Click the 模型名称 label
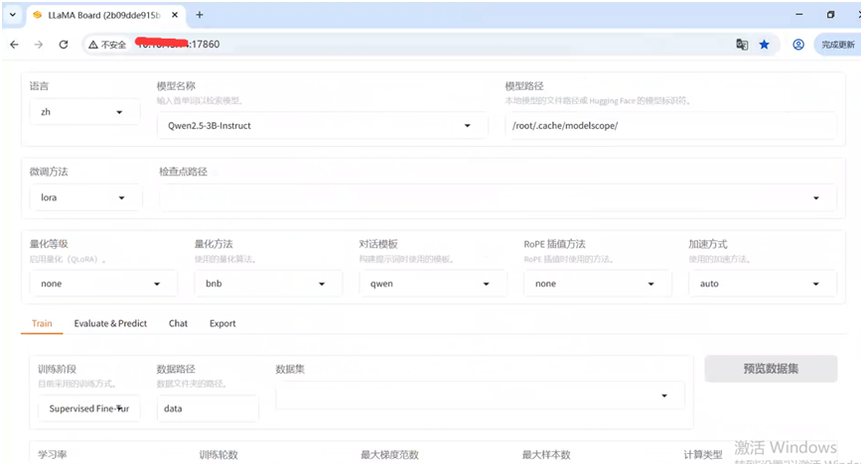 point(176,86)
